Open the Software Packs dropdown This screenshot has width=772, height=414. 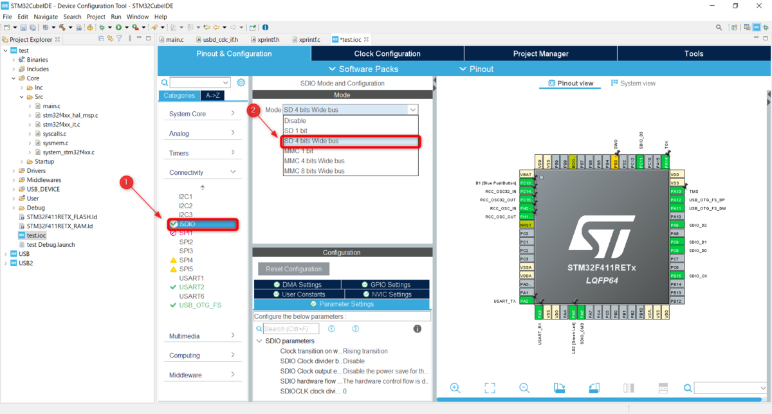tap(363, 69)
